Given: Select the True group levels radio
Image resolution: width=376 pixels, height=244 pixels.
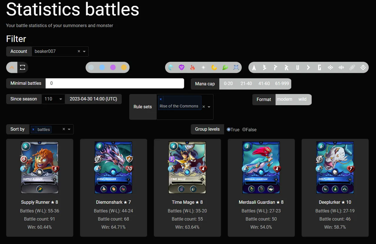Looking at the screenshot, I should pos(229,129).
